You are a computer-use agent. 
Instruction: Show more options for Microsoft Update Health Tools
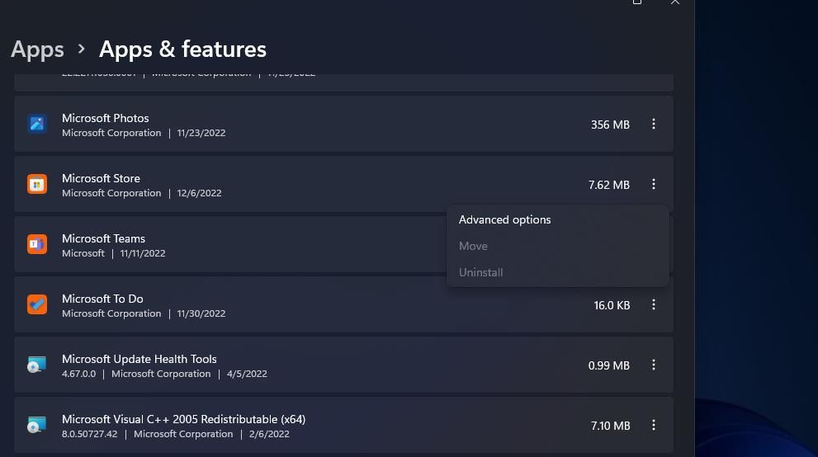pyautogui.click(x=653, y=365)
